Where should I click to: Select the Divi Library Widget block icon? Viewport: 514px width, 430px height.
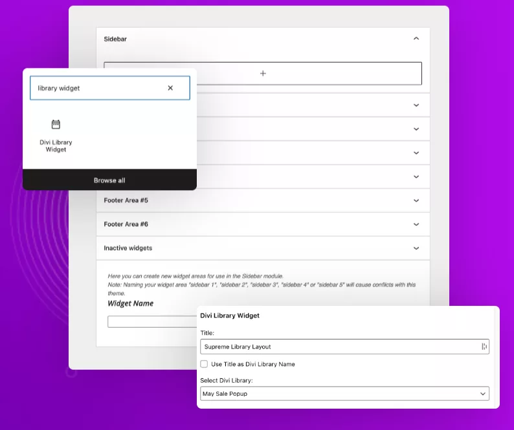[x=56, y=124]
